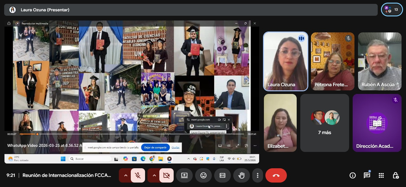Open host controls lock icon
This screenshot has width=406, height=187.
(395, 175)
